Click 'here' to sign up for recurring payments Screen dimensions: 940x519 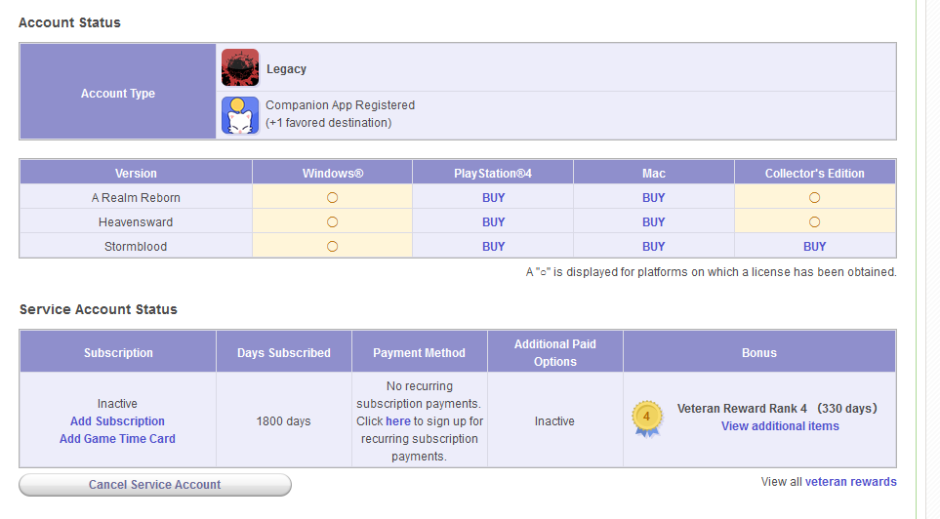[398, 421]
